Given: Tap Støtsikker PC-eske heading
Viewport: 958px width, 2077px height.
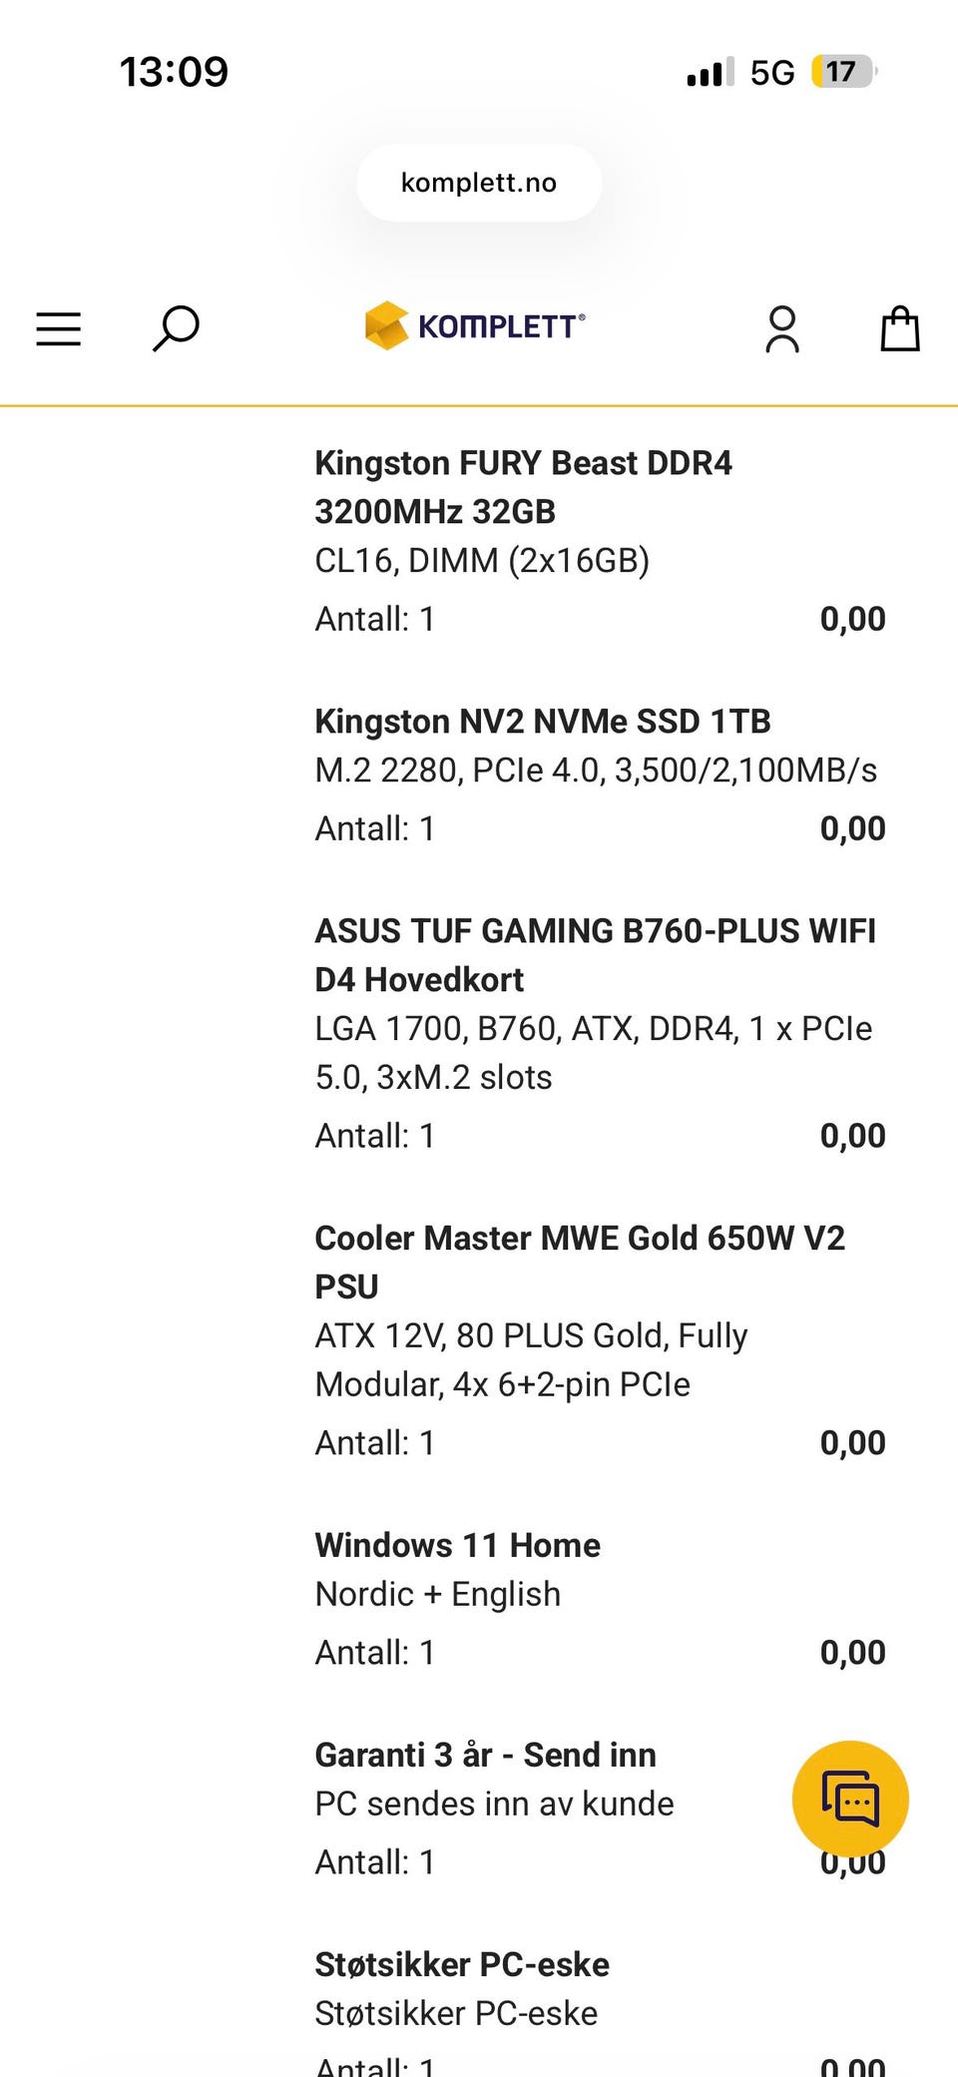Looking at the screenshot, I should point(461,1964).
